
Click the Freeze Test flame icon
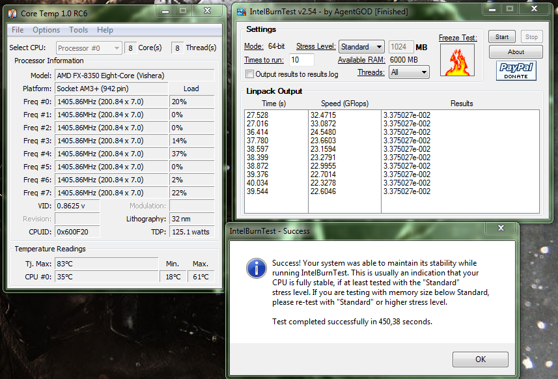[x=457, y=60]
